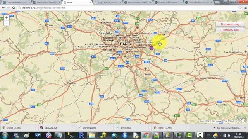Image resolution: width=248 pixels, height=139 pixels.
Task: Open the round blue R icon in taskbar
Action: point(125,136)
